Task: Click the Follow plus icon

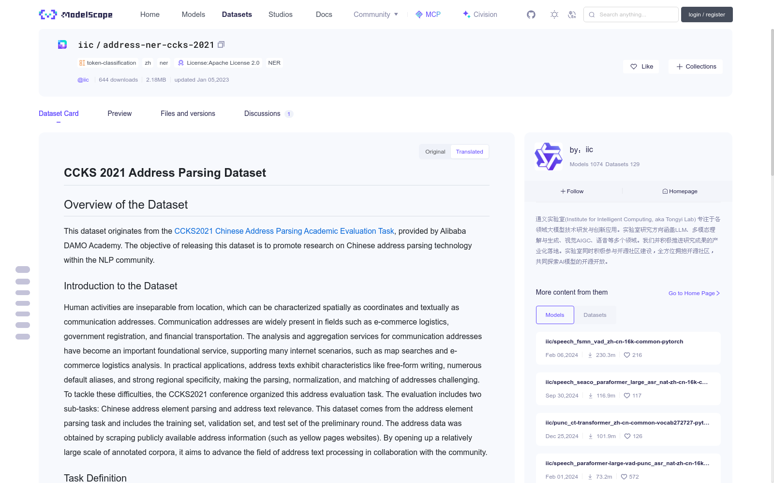Action: 563,191
